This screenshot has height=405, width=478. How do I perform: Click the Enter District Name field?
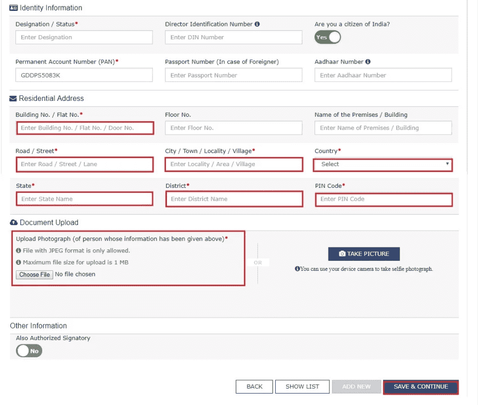pos(234,199)
